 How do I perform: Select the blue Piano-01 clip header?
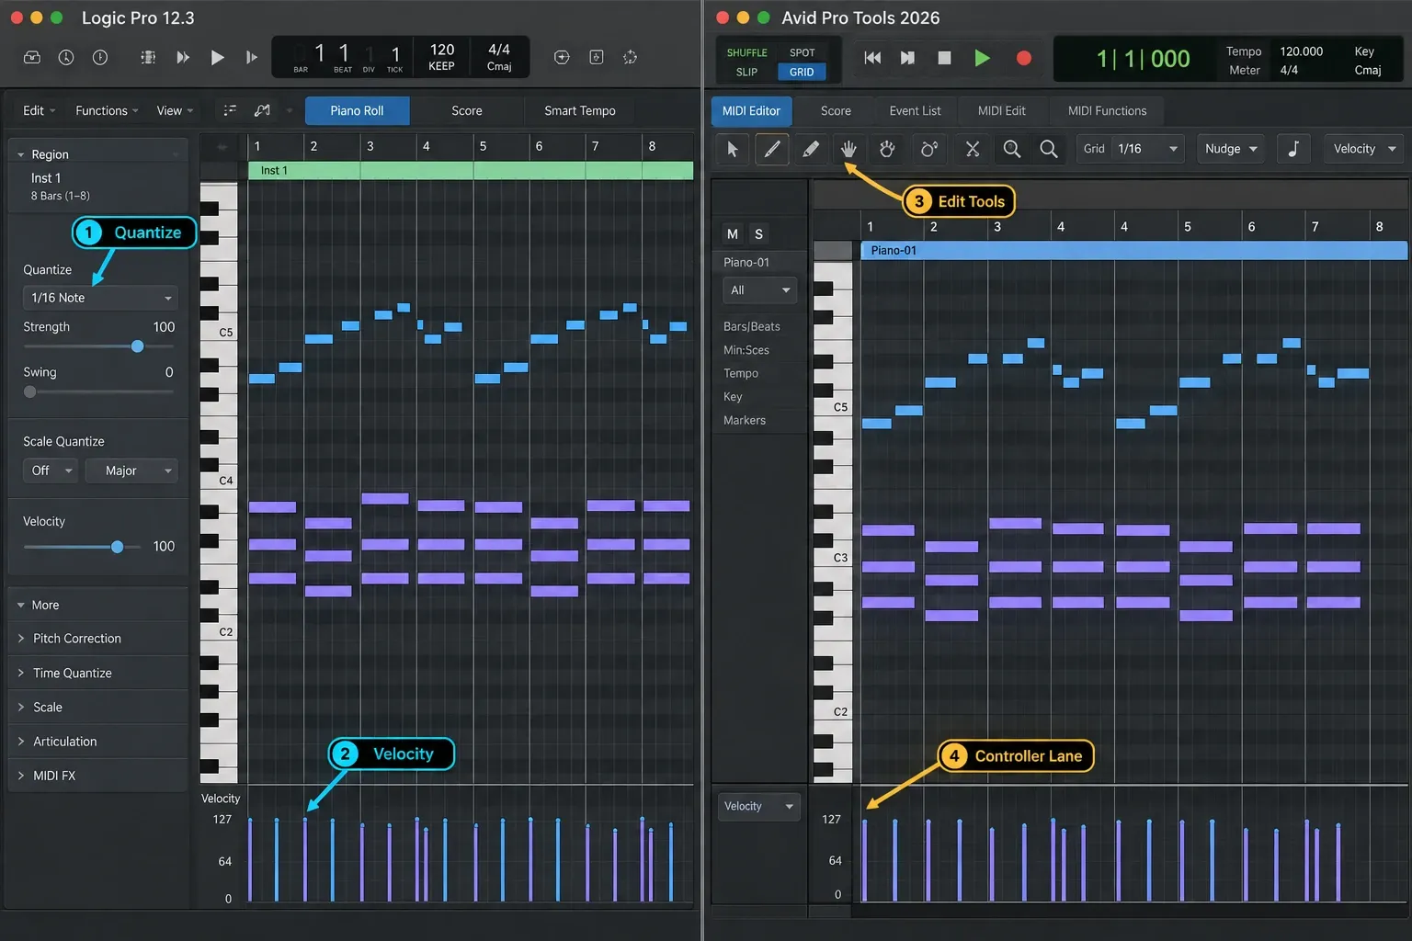(1133, 250)
